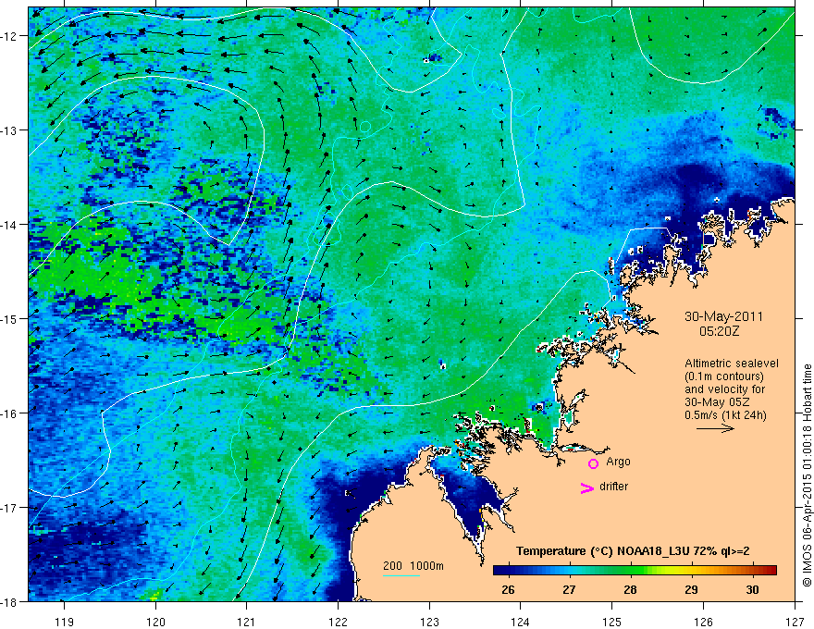Click the '0.5m/s (1kt 24h)' caption text
814x629 pixels.
click(725, 415)
